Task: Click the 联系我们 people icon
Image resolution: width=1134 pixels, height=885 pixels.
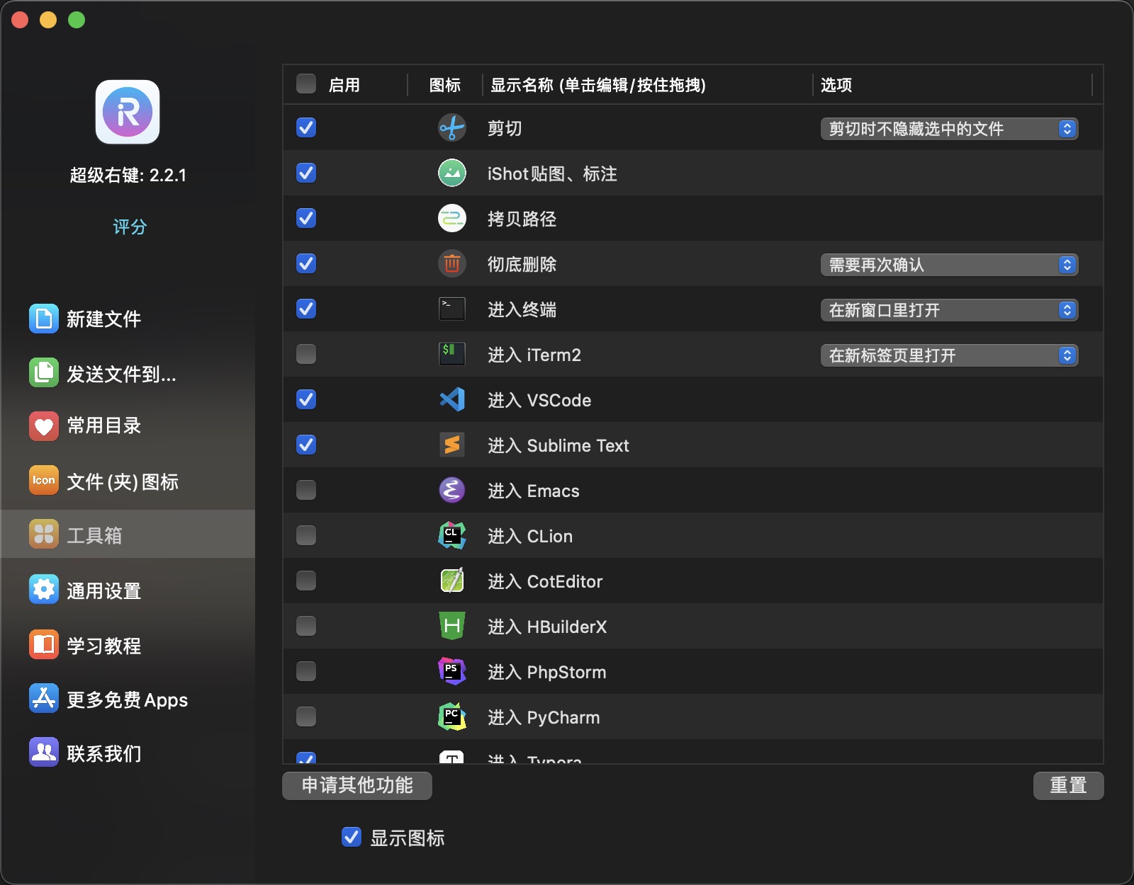Action: [x=44, y=752]
